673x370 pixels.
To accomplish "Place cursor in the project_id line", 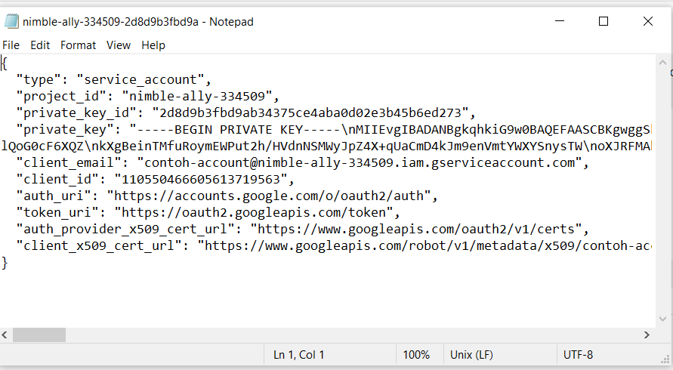I will pyautogui.click(x=147, y=96).
